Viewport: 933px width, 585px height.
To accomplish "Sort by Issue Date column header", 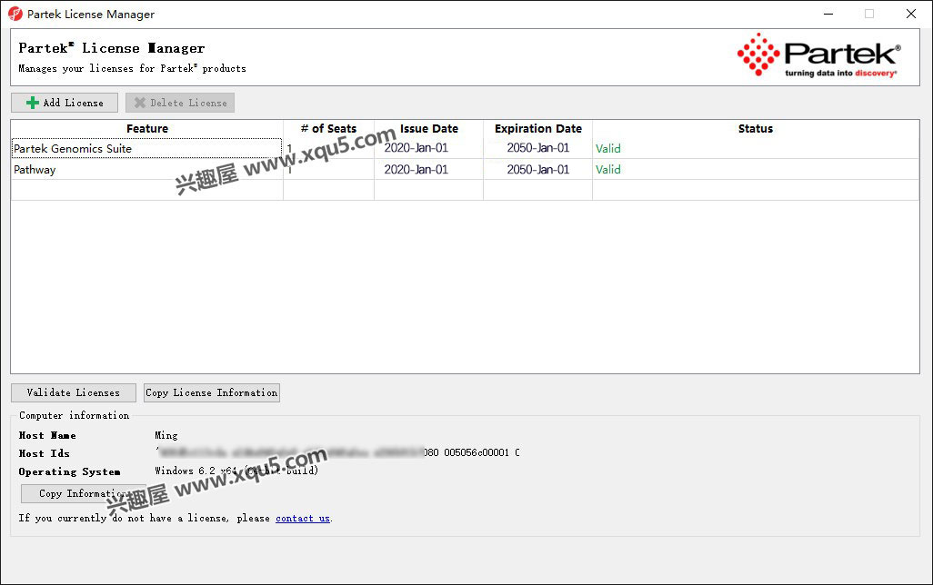I will click(x=428, y=128).
